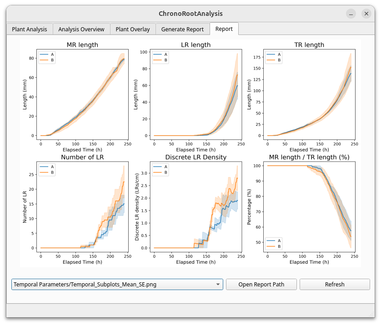The width and height of the screenshot is (381, 325).
Task: Go to the Plant Overlay tab
Action: click(x=133, y=30)
